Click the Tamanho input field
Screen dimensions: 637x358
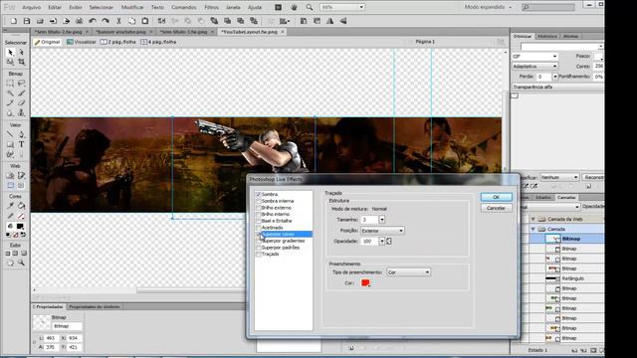point(369,220)
